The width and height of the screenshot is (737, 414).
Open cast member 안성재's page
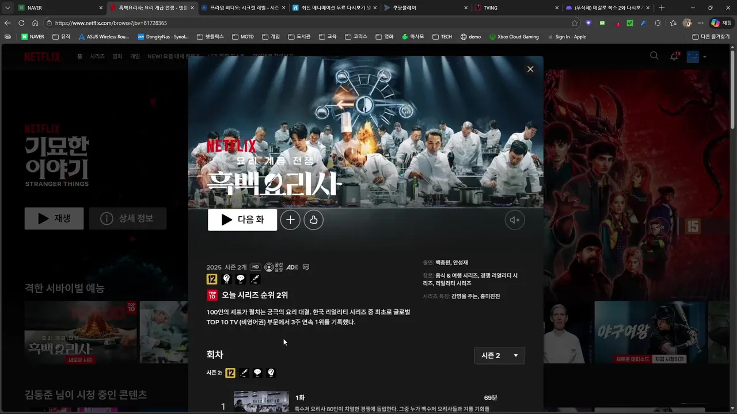[x=461, y=263]
